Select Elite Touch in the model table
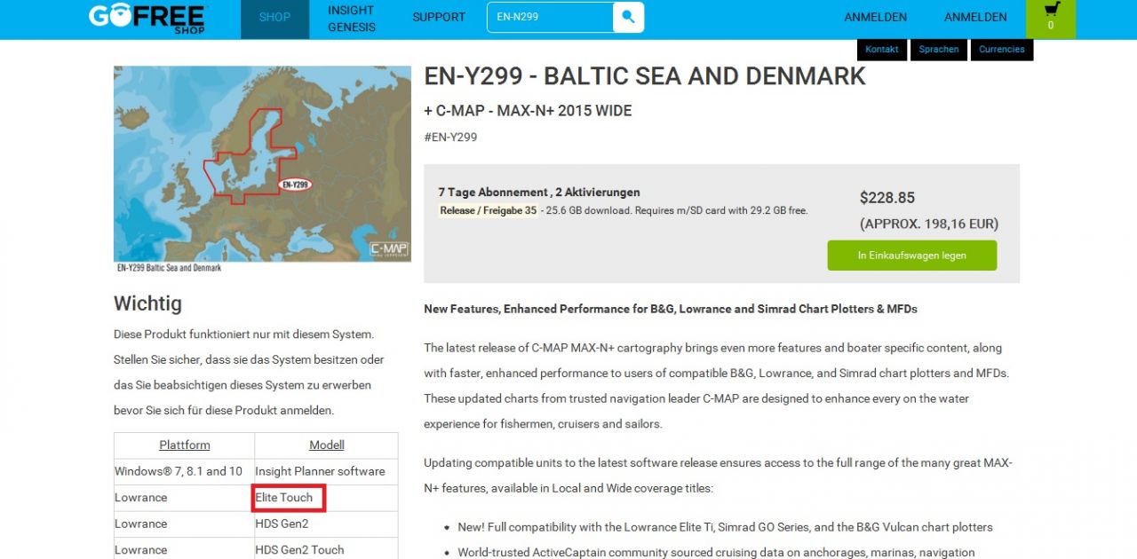Viewport: 1137px width, 559px height. pos(284,498)
